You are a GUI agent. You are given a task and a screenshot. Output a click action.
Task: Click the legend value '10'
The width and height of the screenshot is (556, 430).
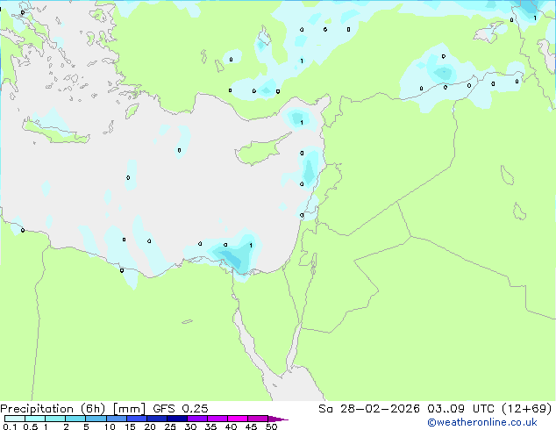[x=110, y=426]
